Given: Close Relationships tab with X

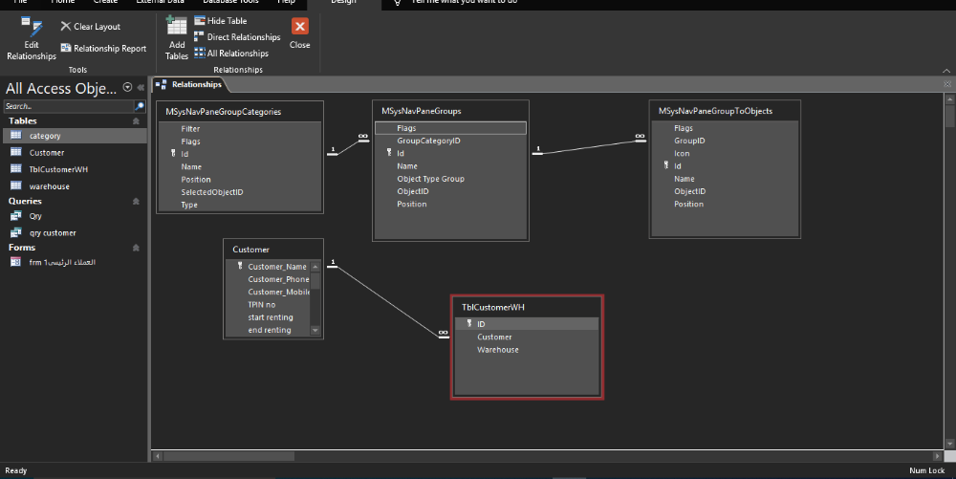Looking at the screenshot, I should 946,84.
